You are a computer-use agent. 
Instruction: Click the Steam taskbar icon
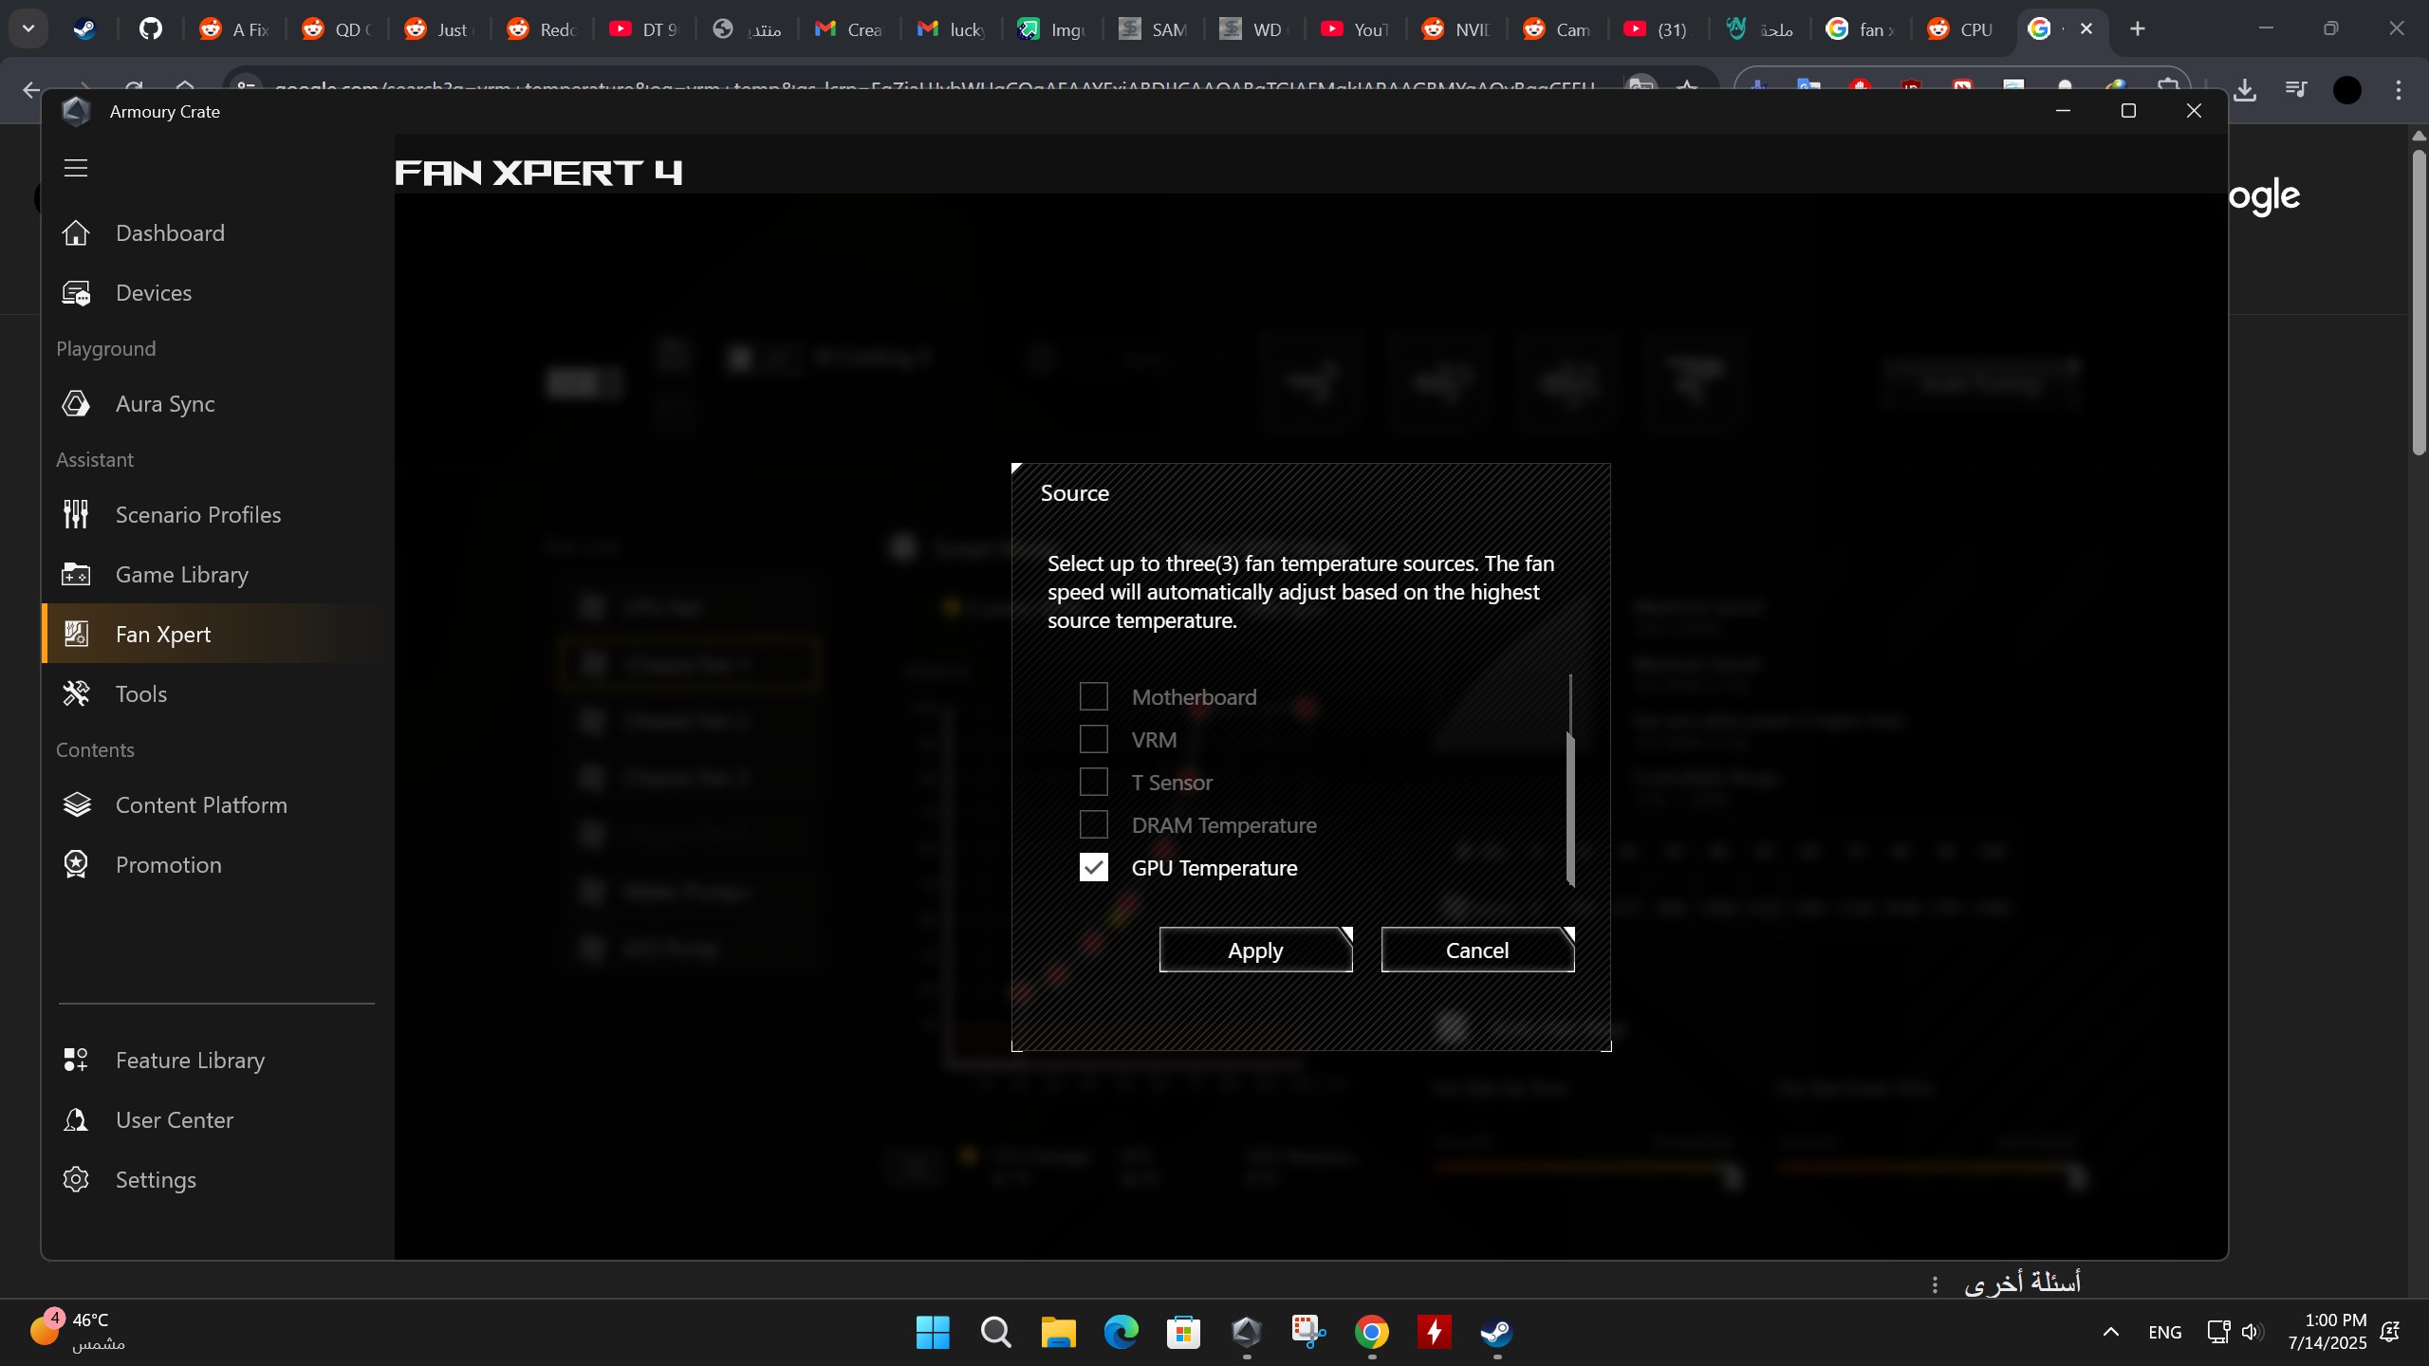(1496, 1333)
